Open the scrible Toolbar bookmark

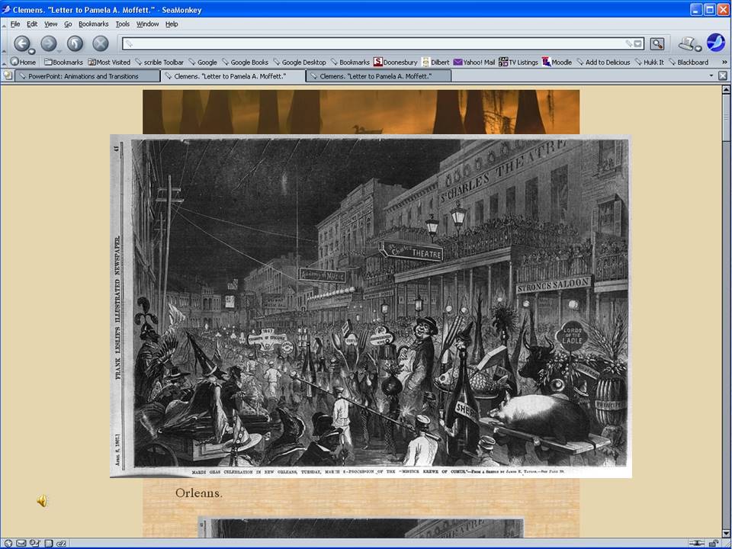[159, 62]
